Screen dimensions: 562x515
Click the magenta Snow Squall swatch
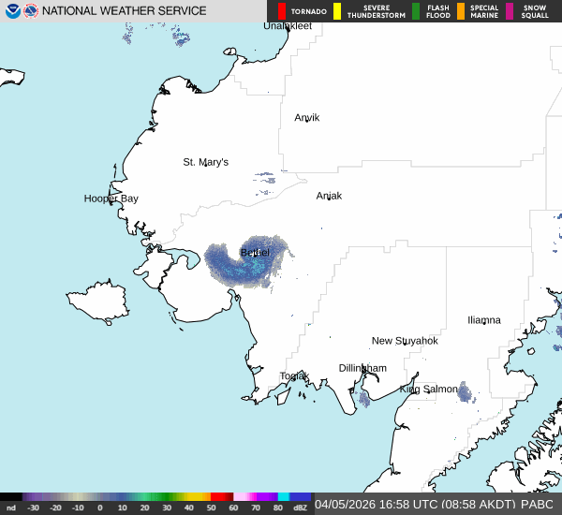pyautogui.click(x=510, y=11)
